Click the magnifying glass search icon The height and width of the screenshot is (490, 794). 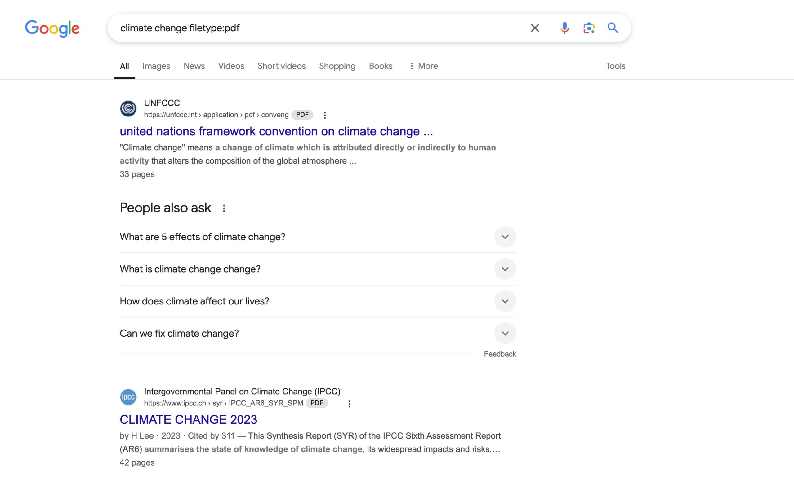click(x=612, y=28)
